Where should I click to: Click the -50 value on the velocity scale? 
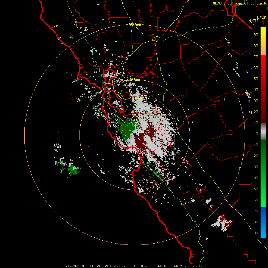click(255, 189)
